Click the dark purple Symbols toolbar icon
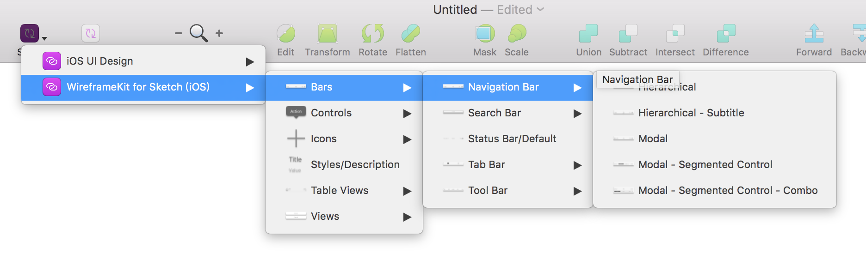866x266 pixels. [30, 33]
